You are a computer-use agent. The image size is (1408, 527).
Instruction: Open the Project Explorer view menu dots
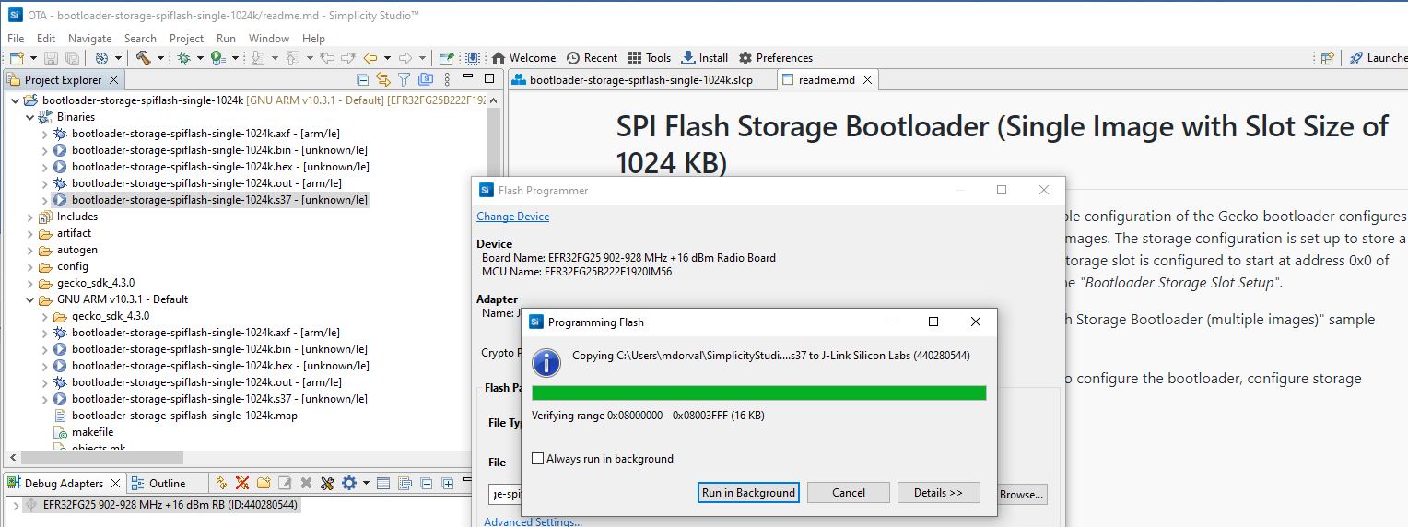(447, 79)
